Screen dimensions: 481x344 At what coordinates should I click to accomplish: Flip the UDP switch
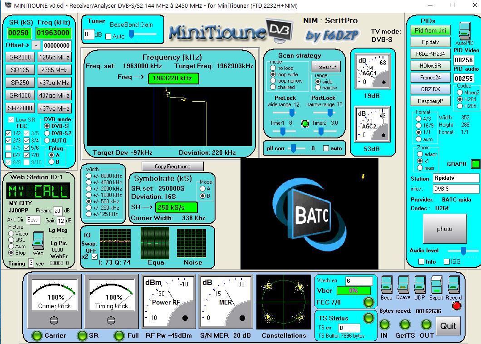click(x=420, y=285)
